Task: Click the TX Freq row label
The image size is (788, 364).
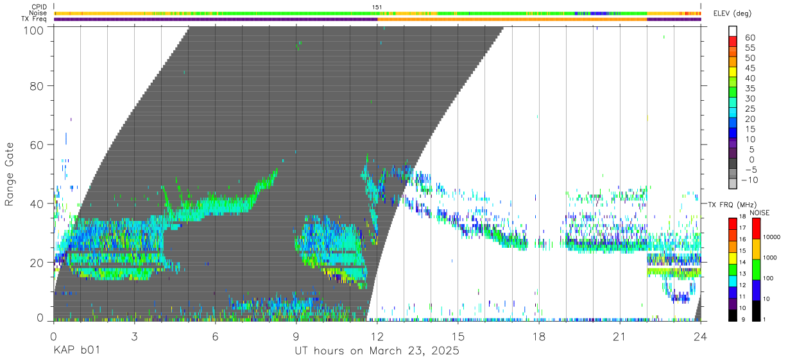Action: (34, 19)
